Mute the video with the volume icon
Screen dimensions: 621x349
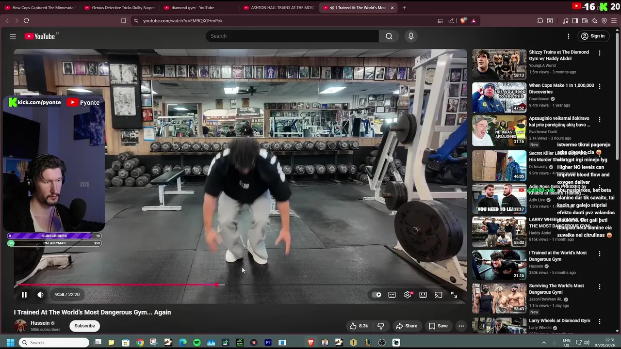(x=40, y=294)
